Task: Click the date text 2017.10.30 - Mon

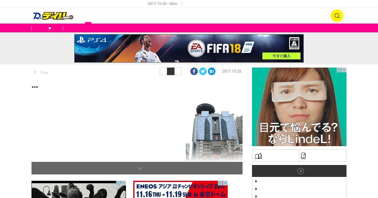Action: click(x=162, y=4)
